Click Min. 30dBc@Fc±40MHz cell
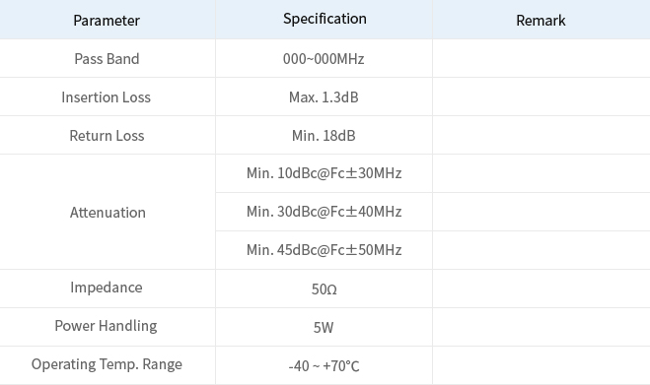This screenshot has width=650, height=385. pyautogui.click(x=324, y=212)
